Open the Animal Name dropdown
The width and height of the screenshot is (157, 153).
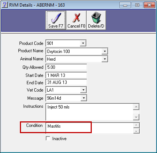click(x=105, y=59)
